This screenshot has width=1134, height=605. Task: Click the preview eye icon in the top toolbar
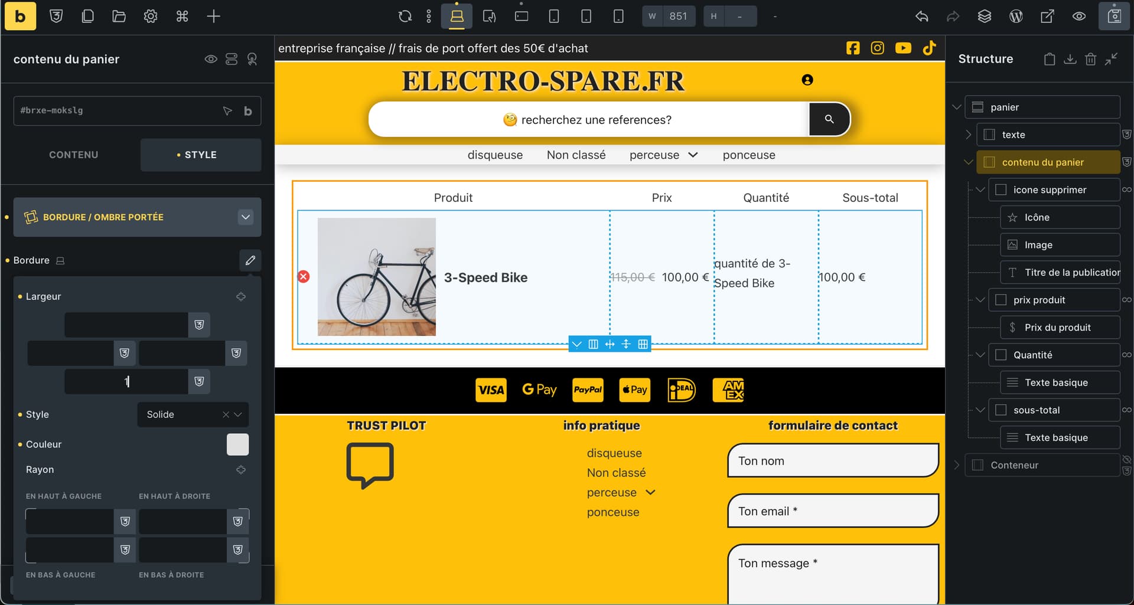coord(1078,17)
